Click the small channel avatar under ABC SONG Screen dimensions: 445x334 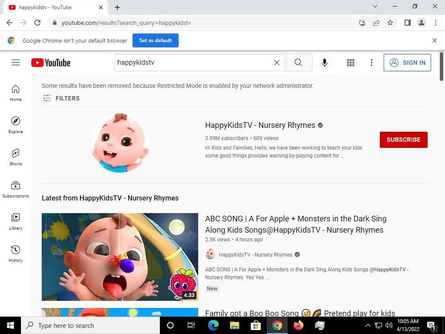coord(210,254)
